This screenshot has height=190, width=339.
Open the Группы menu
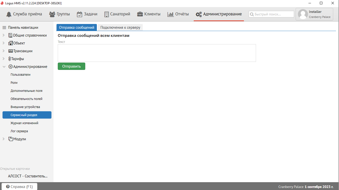pyautogui.click(x=60, y=14)
